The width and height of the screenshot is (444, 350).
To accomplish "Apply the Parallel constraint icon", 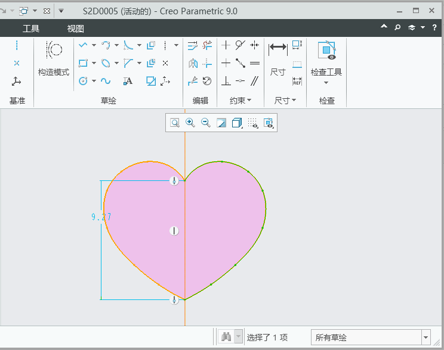I will pos(255,81).
